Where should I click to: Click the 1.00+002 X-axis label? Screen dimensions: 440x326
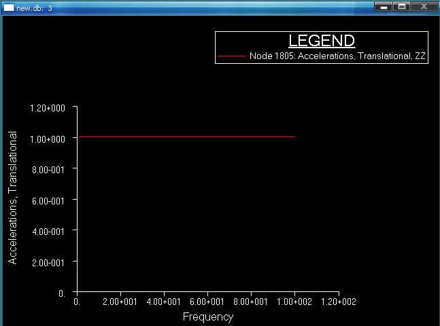[294, 302]
